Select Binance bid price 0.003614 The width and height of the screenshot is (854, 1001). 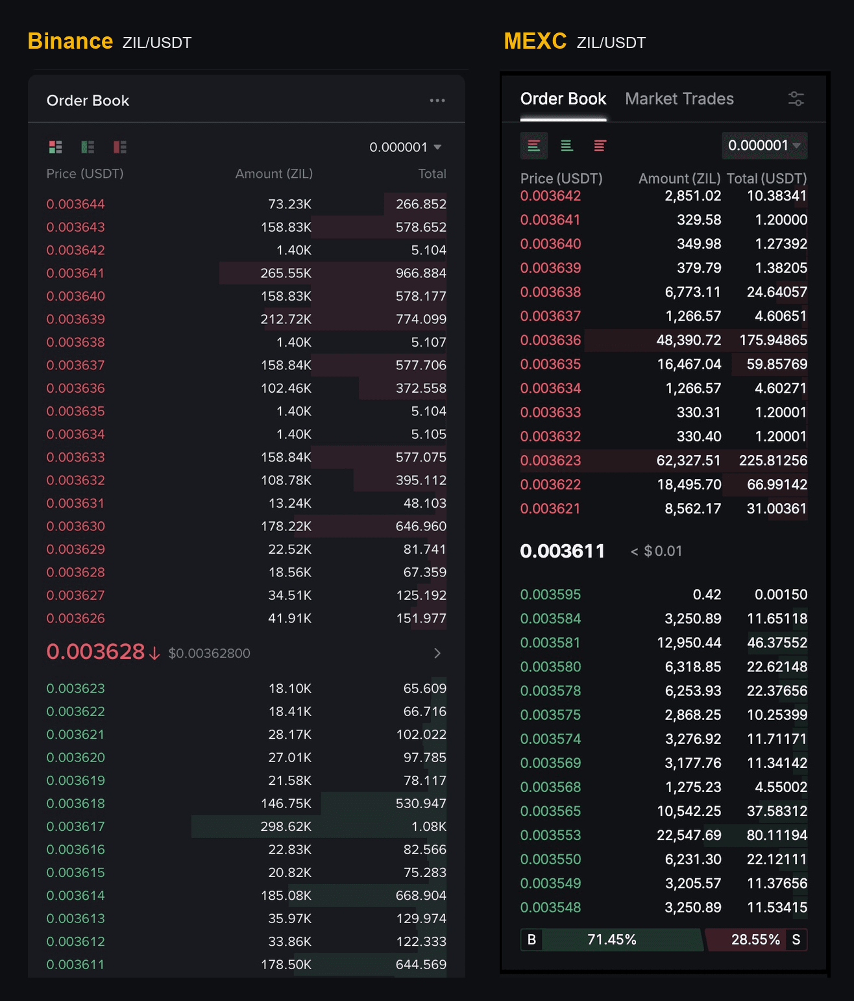(75, 896)
